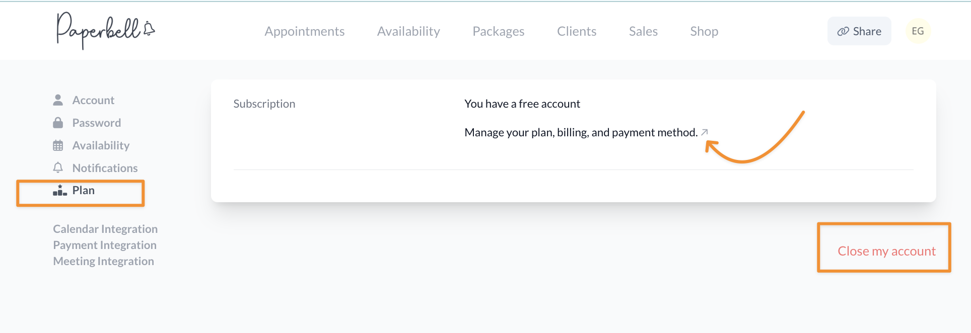Open the EG profile avatar
Viewport: 971px width, 333px height.
point(918,31)
